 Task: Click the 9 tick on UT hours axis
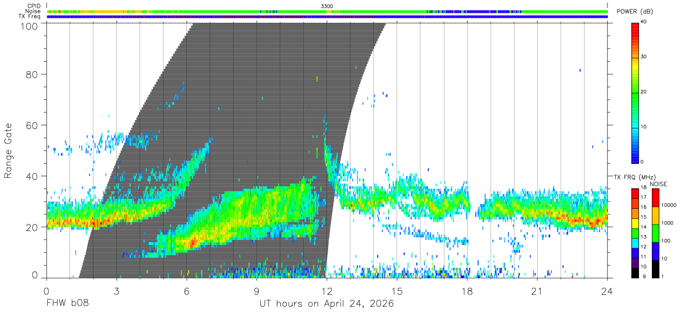pyautogui.click(x=256, y=291)
